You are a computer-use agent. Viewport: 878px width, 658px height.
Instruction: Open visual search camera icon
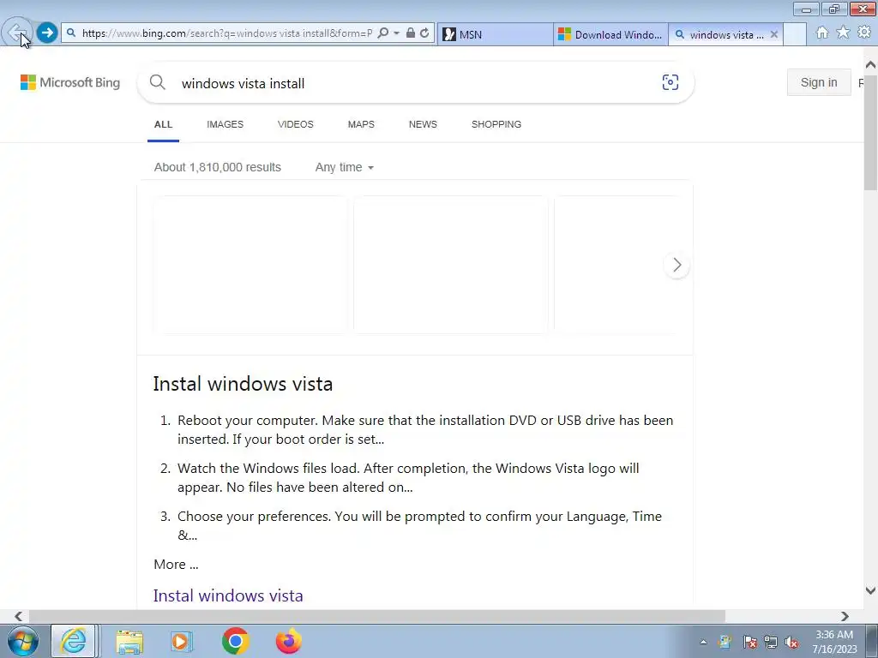tap(671, 82)
